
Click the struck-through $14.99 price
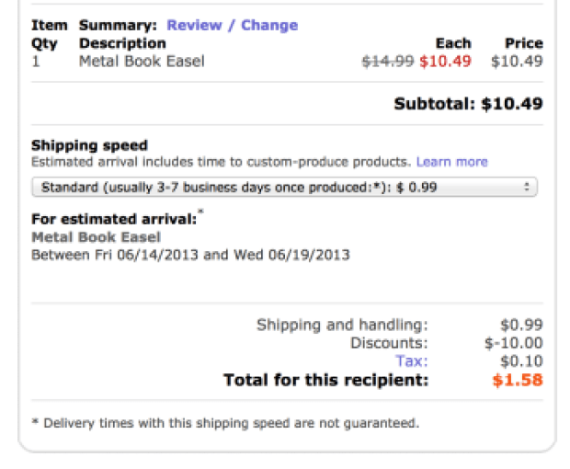coord(388,62)
